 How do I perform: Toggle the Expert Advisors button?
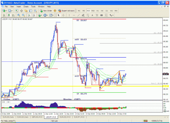coord(66,11)
